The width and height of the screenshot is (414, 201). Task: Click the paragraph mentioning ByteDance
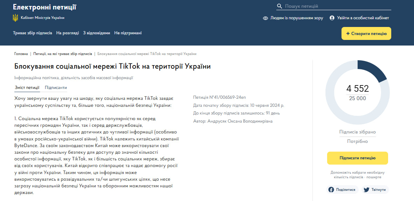pos(97,155)
